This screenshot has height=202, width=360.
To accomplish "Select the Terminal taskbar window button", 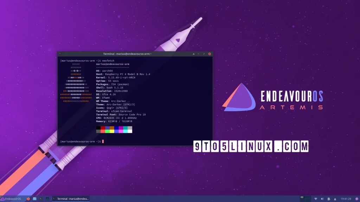I will pyautogui.click(x=71, y=199).
